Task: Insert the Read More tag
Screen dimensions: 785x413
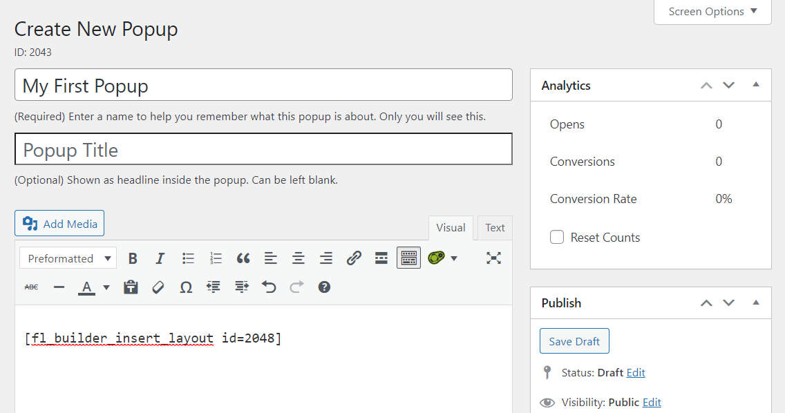Action: click(x=381, y=258)
